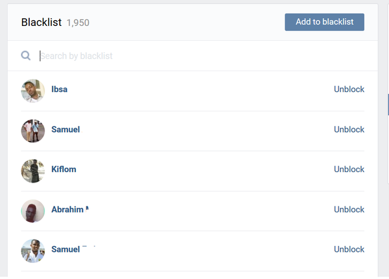The image size is (389, 279).
Task: Focus the Search by blacklist field
Action: click(194, 56)
